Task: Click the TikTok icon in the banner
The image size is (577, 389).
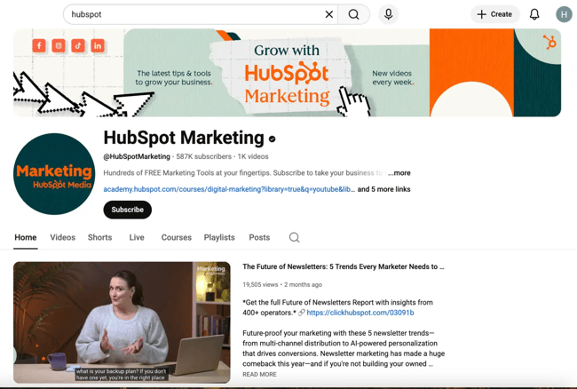Action: 78,45
